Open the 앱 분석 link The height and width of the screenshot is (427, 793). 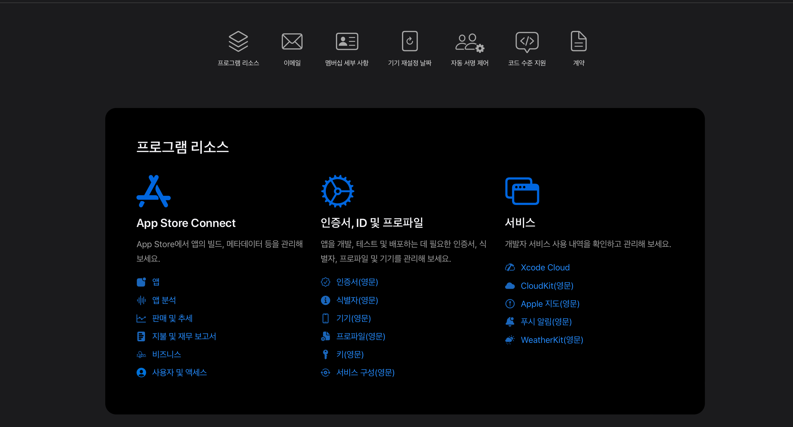164,300
